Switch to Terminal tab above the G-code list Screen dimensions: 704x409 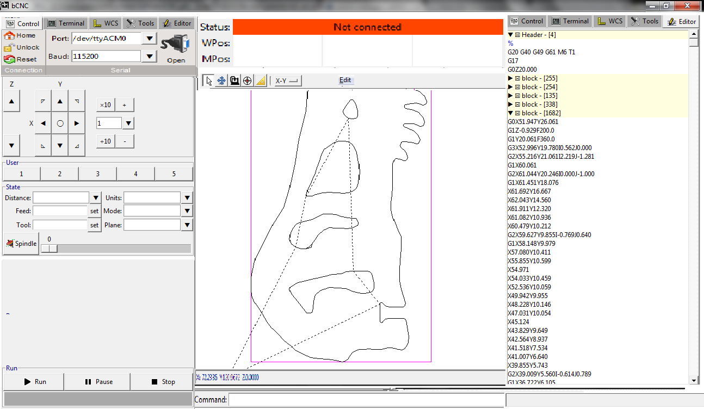(x=570, y=21)
